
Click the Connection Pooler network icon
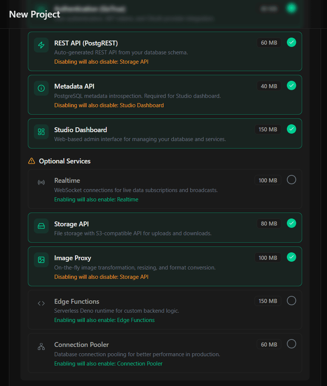[x=41, y=346]
